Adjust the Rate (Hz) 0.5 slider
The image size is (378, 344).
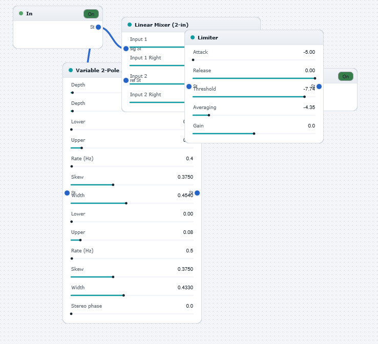[132, 259]
